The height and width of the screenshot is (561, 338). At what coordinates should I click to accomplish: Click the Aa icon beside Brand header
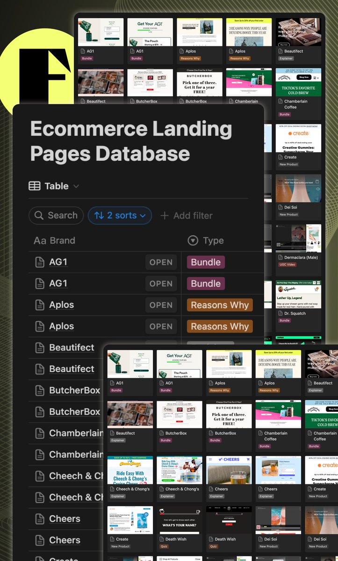(40, 241)
